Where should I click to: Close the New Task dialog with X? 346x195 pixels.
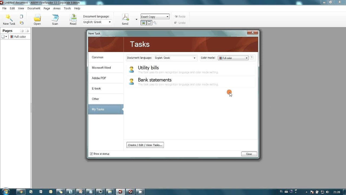point(252,32)
